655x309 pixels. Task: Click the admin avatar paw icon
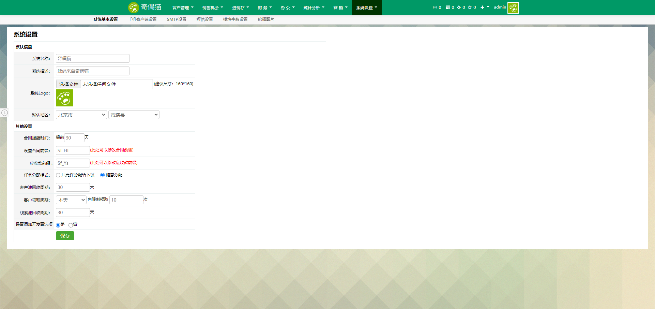(513, 8)
